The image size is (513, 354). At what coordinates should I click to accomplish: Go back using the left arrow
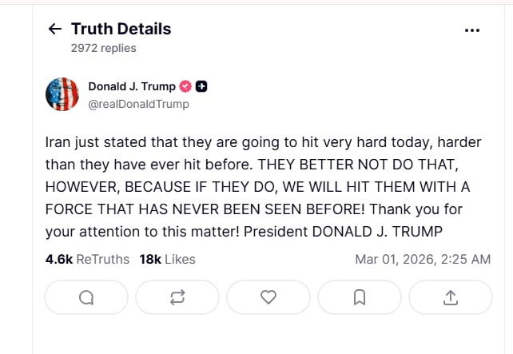pyautogui.click(x=54, y=30)
